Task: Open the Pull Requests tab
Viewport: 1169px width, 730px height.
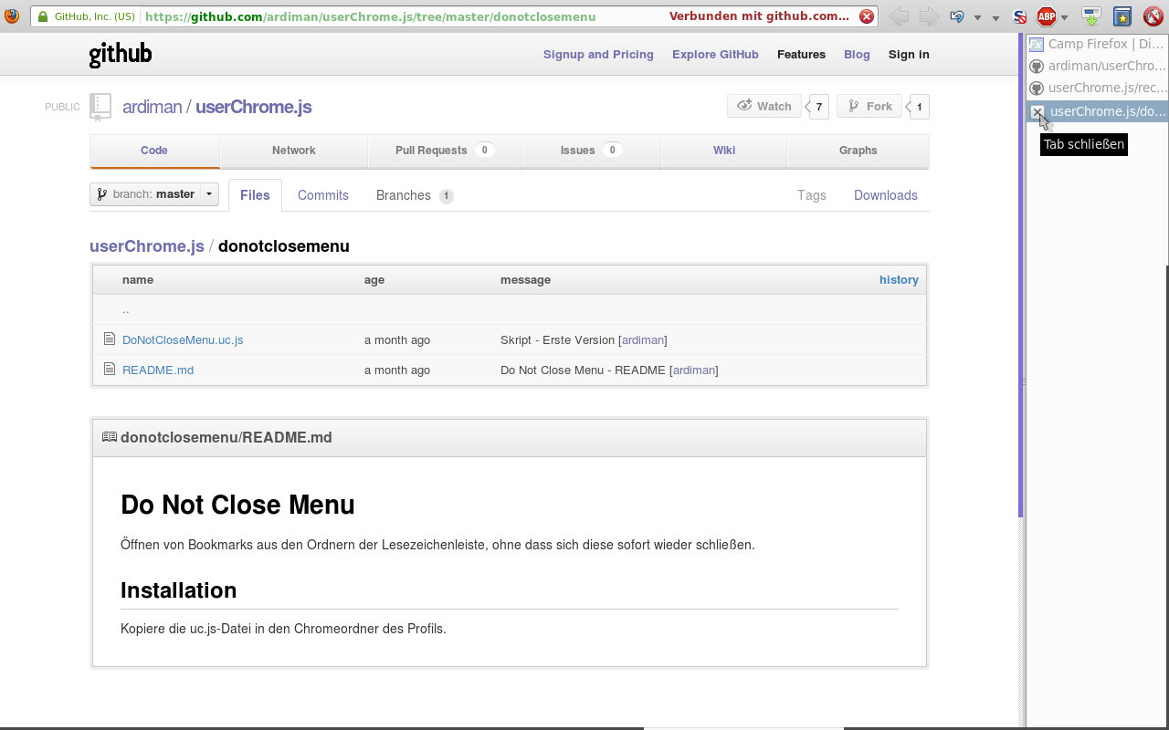Action: coord(445,151)
